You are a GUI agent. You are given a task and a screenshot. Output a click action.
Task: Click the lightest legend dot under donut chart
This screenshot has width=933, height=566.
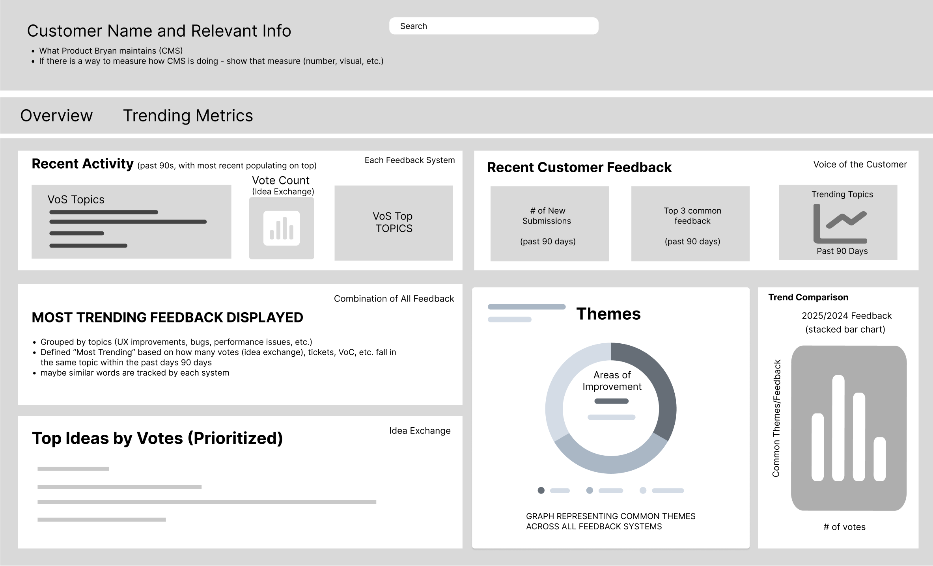click(x=643, y=490)
